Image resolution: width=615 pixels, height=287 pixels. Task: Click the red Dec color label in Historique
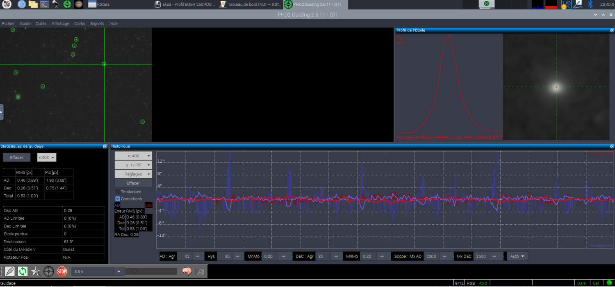click(x=148, y=205)
